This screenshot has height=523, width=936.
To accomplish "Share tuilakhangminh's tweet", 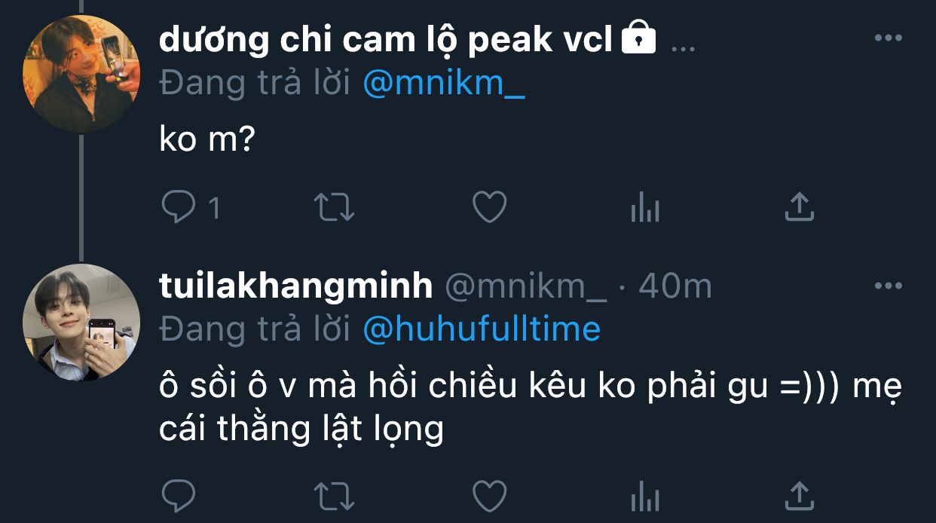I will (x=800, y=496).
